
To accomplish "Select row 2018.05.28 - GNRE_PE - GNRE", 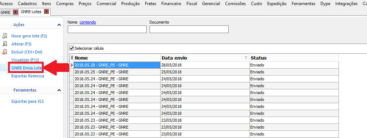I will tap(117, 65).
